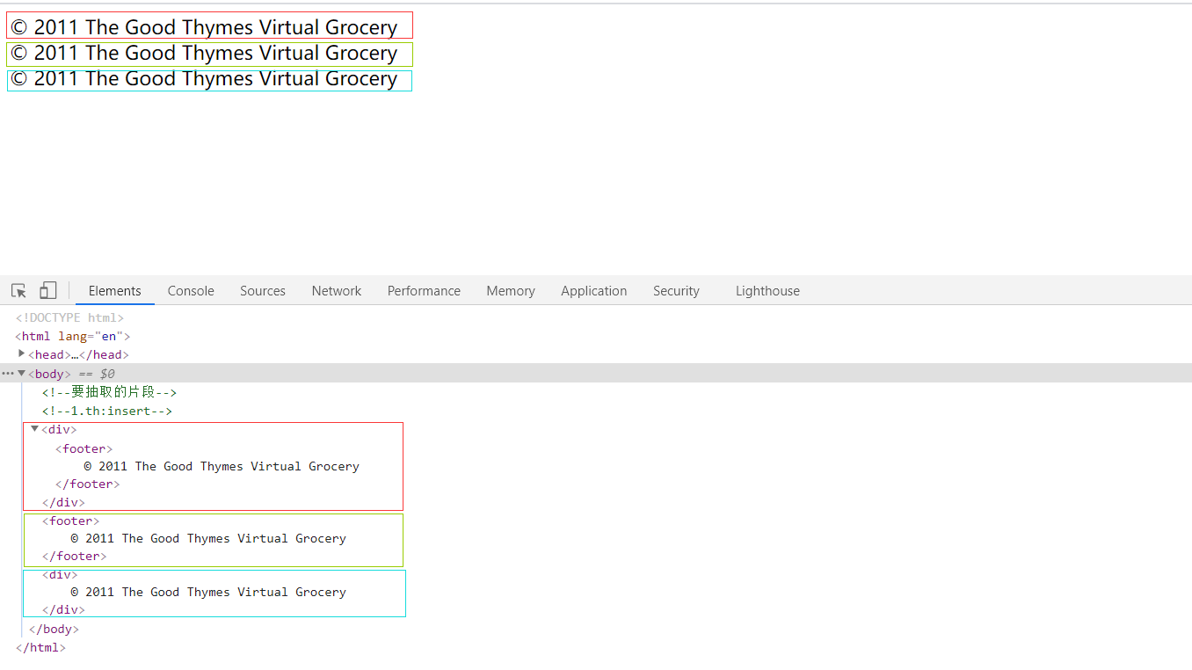
Task: Select the last closing div tag
Action: tap(63, 609)
